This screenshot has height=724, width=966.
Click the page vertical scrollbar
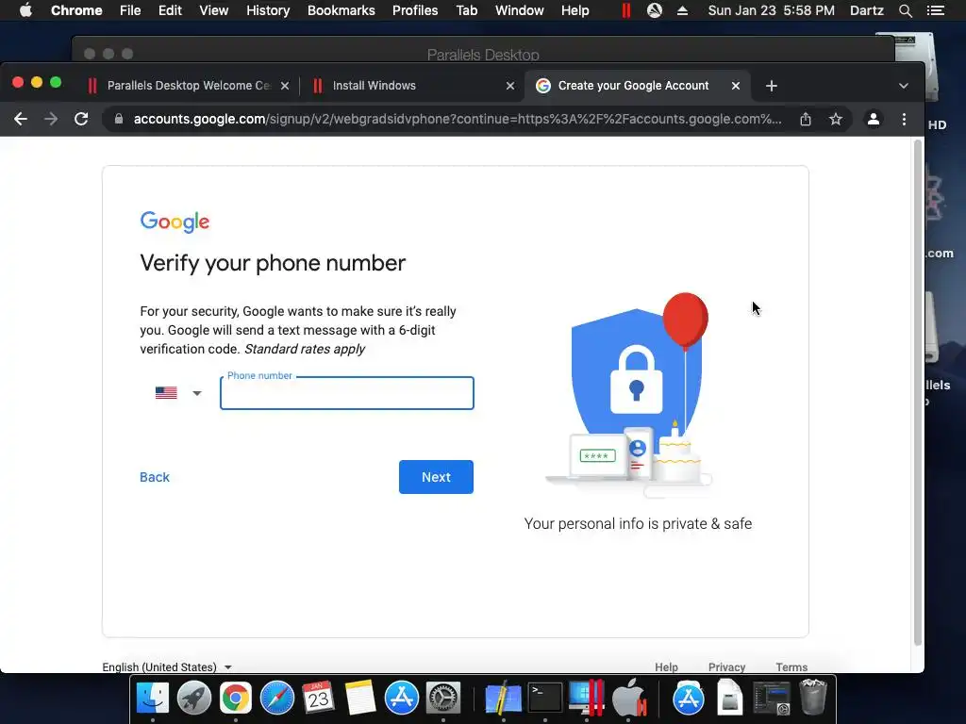click(917, 393)
